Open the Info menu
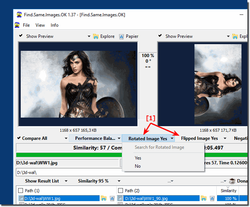250x207 pixels. 54,25
